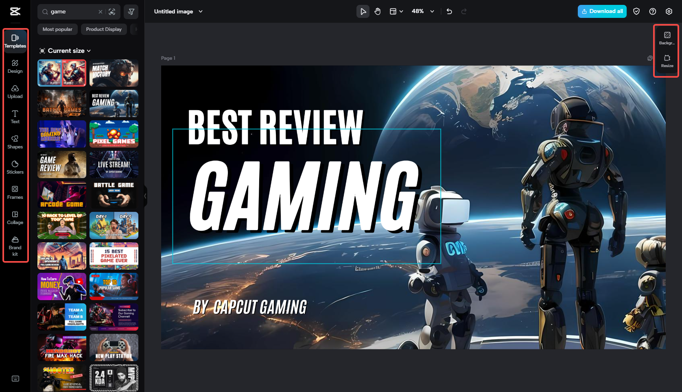The image size is (682, 392).
Task: Choose the New Play Station template
Action: [x=114, y=348]
